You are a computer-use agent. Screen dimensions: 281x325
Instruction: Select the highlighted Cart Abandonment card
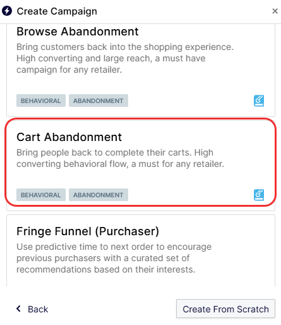tap(141, 162)
